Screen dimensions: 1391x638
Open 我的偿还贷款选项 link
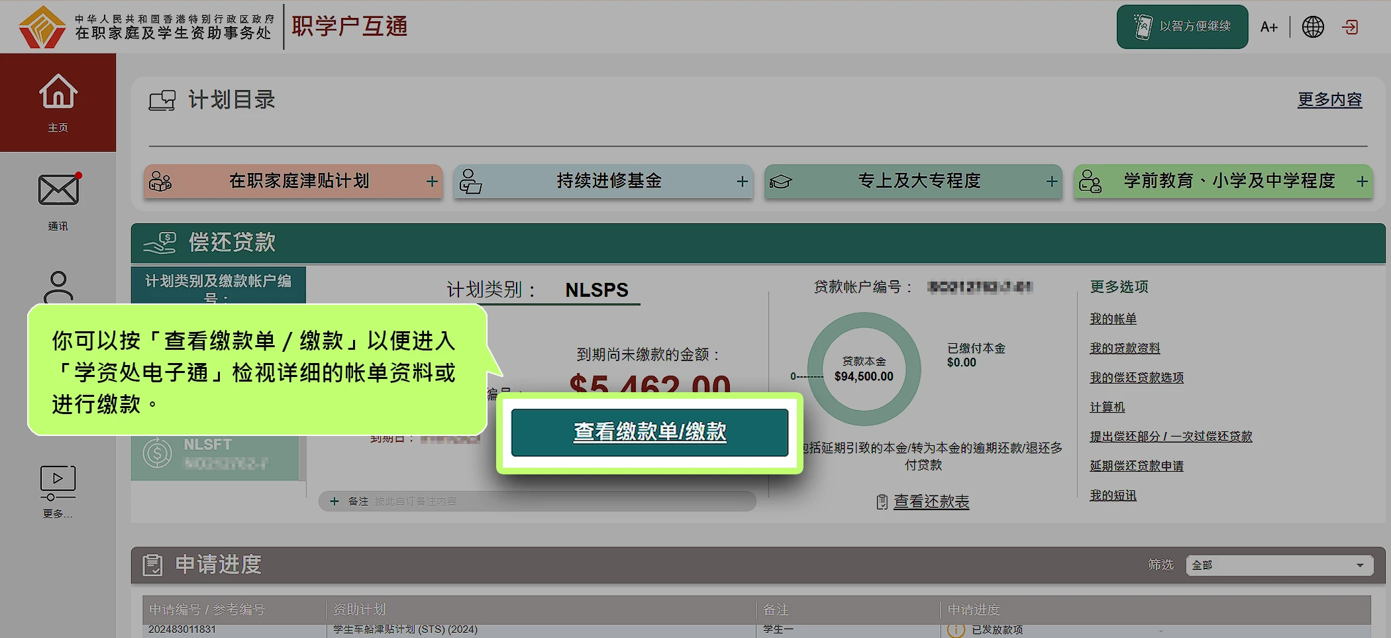click(x=1137, y=378)
